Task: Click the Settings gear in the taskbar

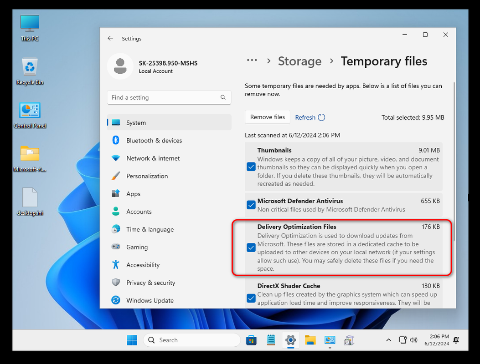Action: (290, 340)
